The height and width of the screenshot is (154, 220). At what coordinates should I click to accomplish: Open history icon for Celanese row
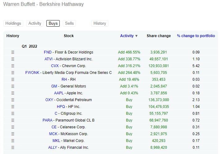coord(13,127)
